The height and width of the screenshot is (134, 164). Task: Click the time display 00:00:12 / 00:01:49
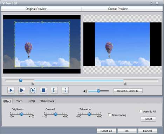point(128,91)
